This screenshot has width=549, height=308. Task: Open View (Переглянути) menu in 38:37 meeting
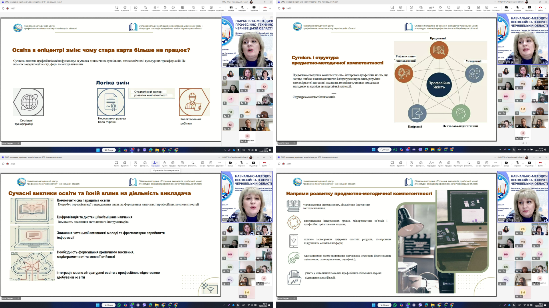(x=182, y=8)
